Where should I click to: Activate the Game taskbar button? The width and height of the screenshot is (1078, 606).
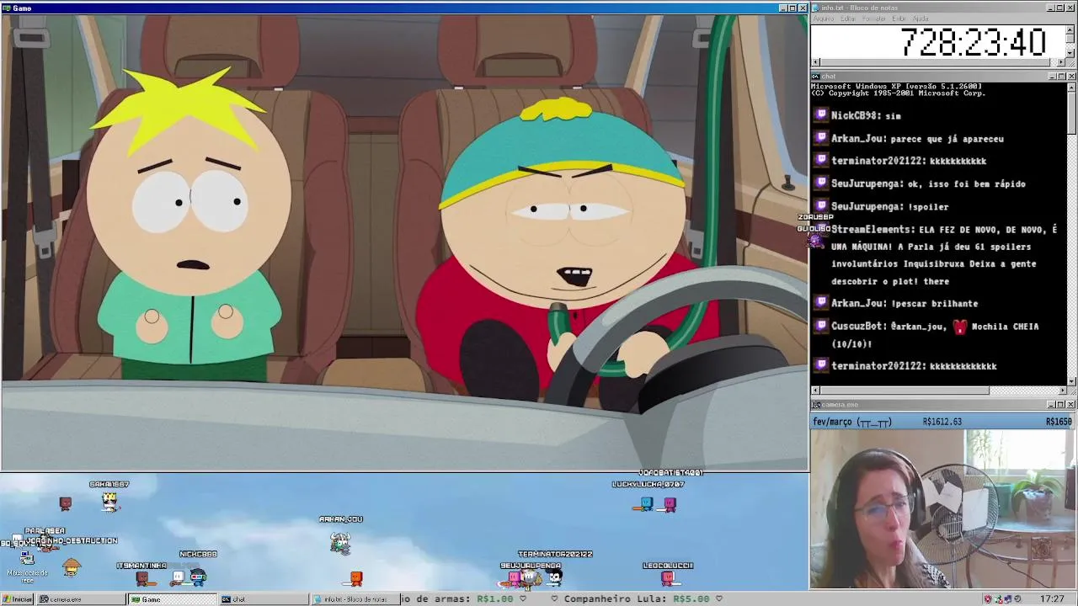pyautogui.click(x=172, y=599)
